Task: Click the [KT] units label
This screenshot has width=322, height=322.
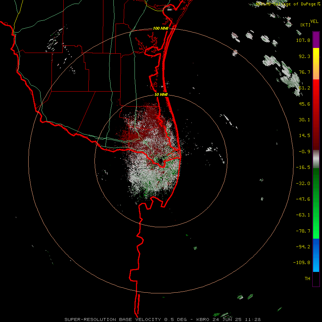Action: click(x=305, y=25)
